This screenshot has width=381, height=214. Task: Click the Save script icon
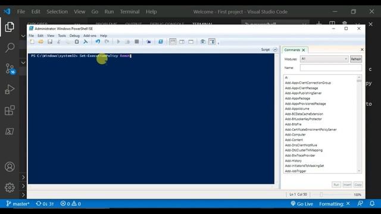[50, 42]
